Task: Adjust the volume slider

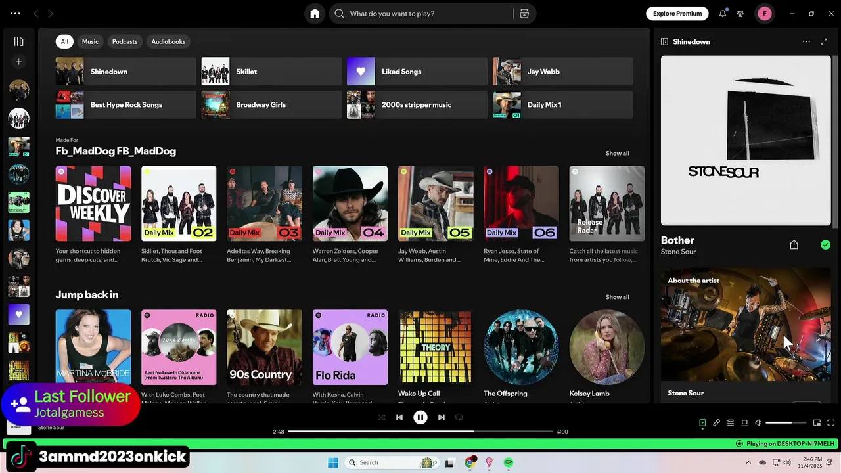Action: tap(786, 423)
